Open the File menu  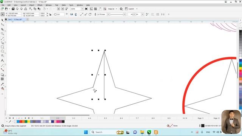(3, 5)
